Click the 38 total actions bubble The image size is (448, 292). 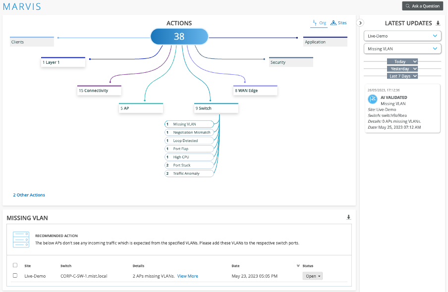[x=179, y=37]
